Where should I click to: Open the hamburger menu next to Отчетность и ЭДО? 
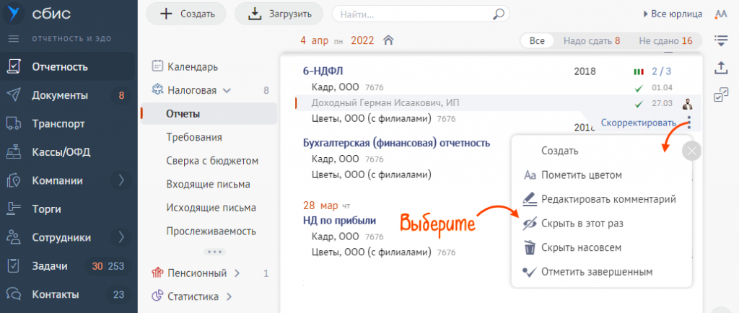tap(14, 39)
